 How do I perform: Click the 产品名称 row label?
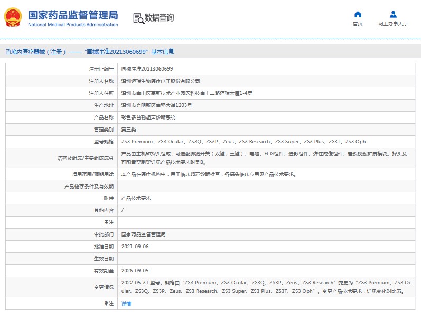(x=104, y=117)
